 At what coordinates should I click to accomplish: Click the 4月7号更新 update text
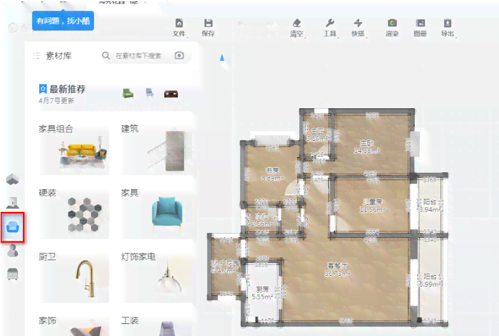click(56, 101)
